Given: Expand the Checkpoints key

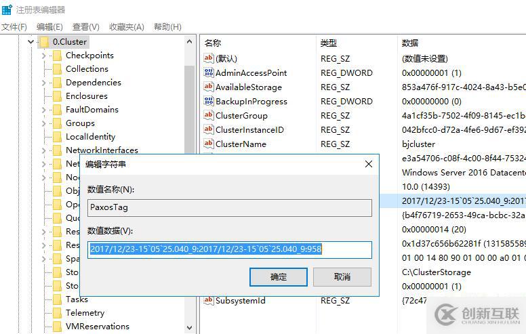Looking at the screenshot, I should coord(43,56).
